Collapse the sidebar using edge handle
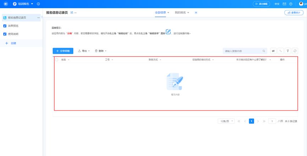Screen dimensions: 307x156 pyautogui.click(x=42, y=17)
